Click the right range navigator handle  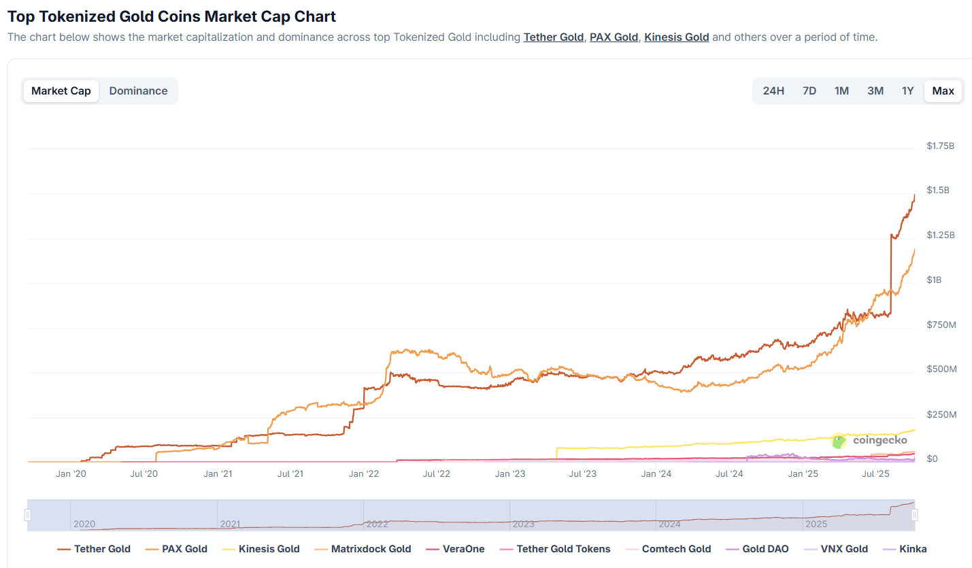(x=915, y=515)
